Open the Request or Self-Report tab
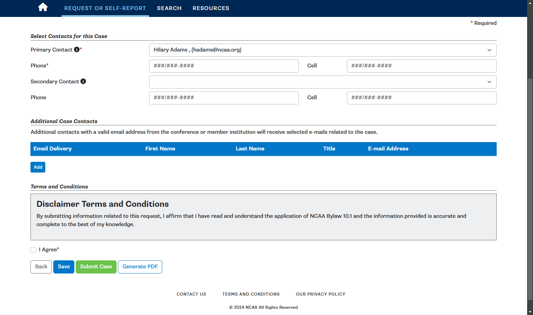Image resolution: width=533 pixels, height=315 pixels. [x=105, y=8]
